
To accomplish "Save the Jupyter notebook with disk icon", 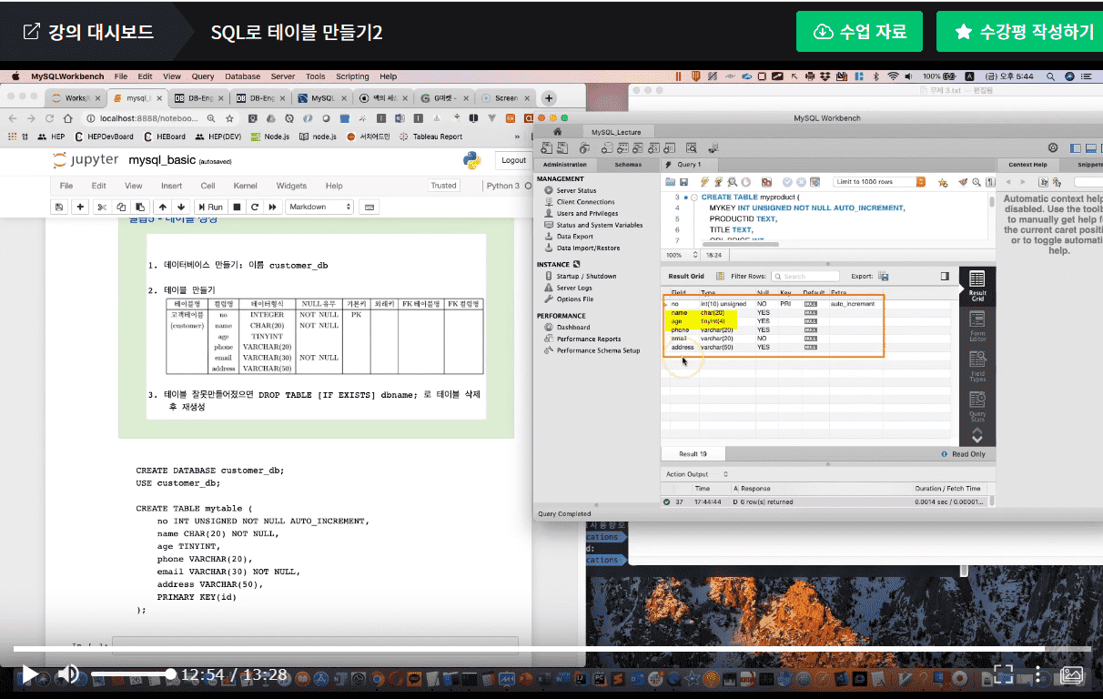I will tap(59, 207).
